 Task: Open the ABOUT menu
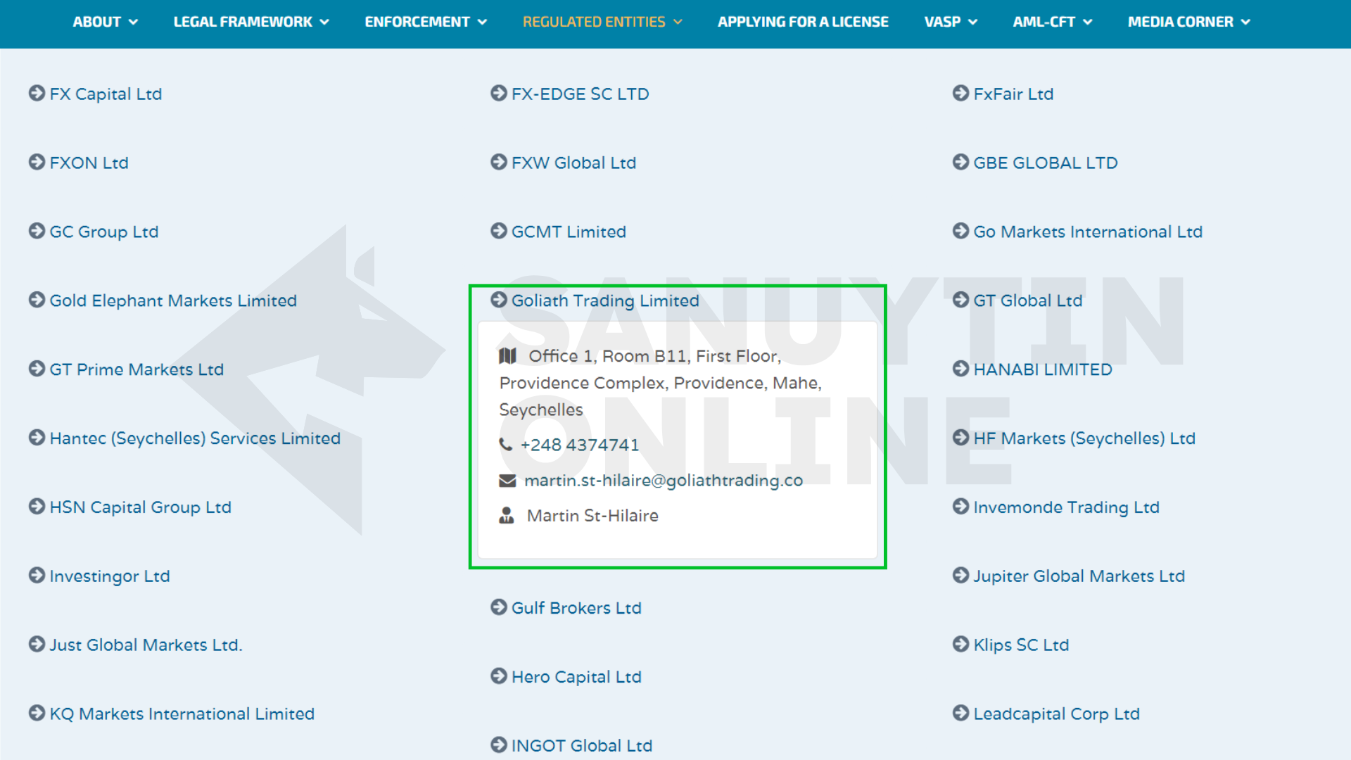tap(97, 22)
